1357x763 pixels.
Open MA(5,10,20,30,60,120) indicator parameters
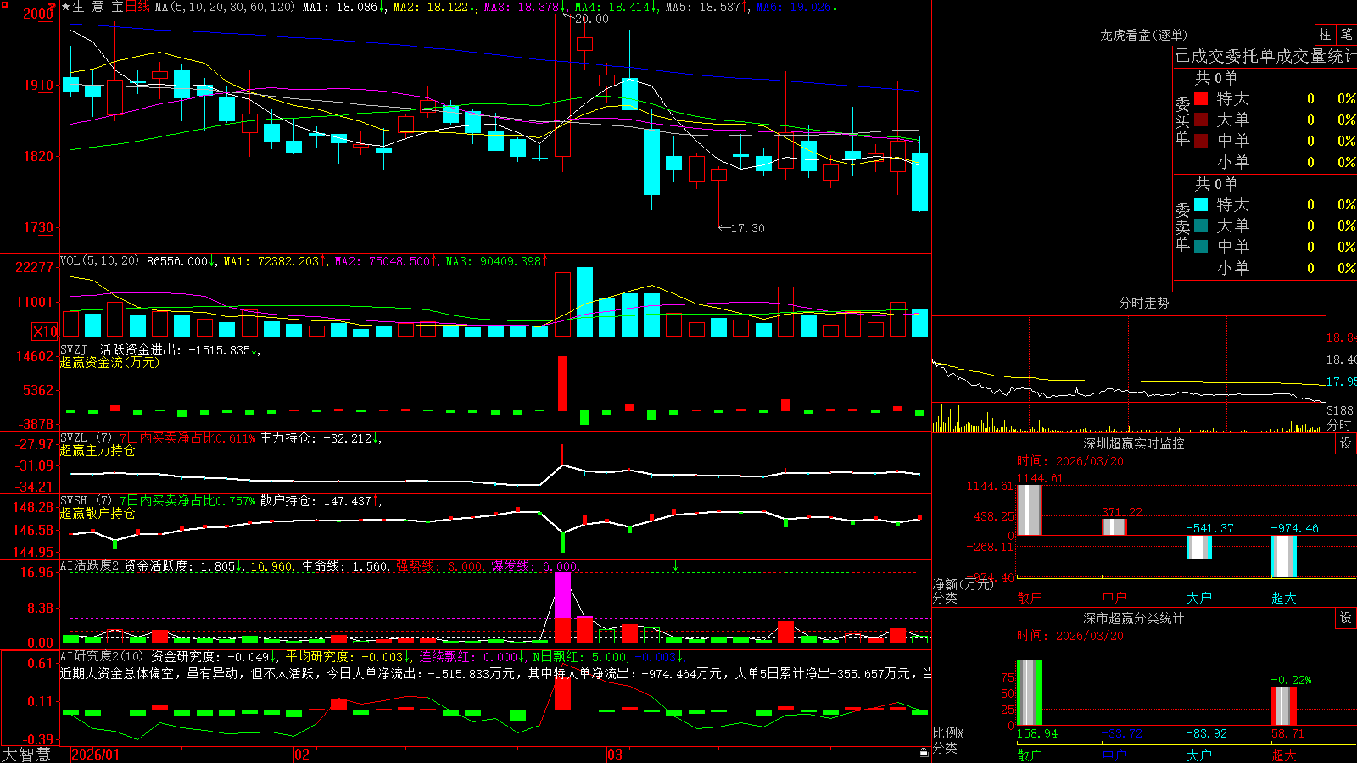point(225,7)
